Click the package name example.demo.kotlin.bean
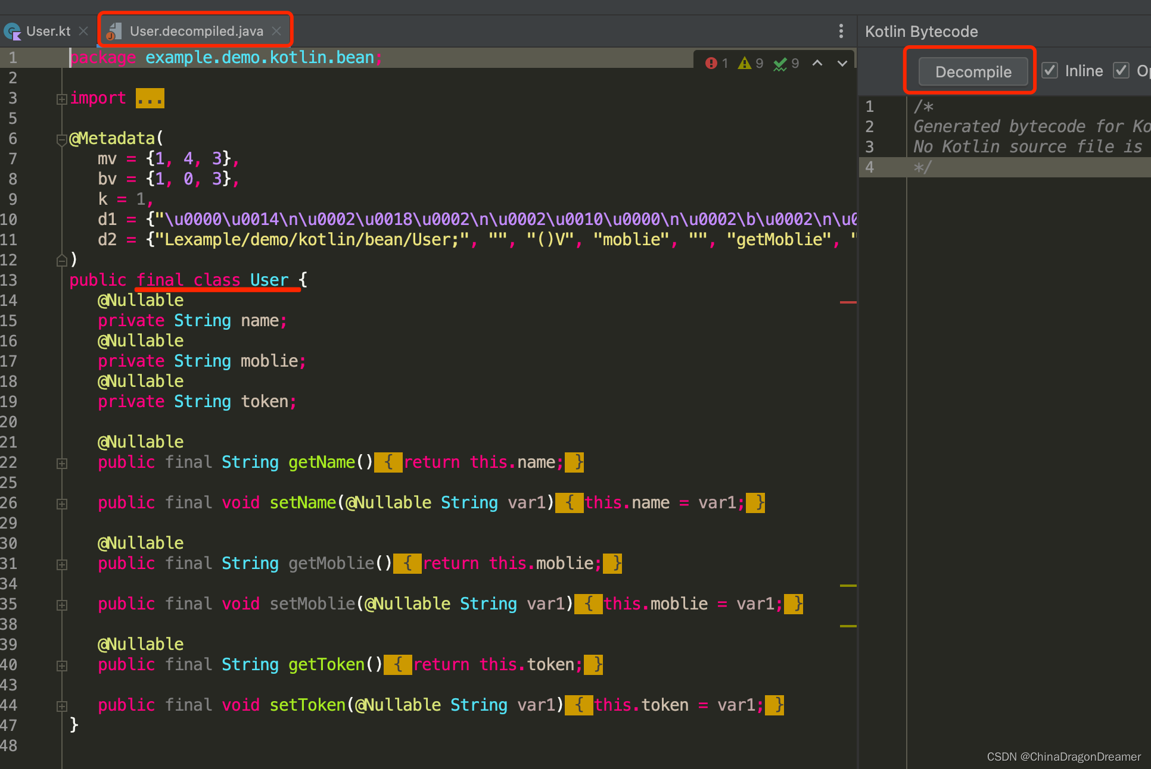The height and width of the screenshot is (769, 1151). pos(260,58)
